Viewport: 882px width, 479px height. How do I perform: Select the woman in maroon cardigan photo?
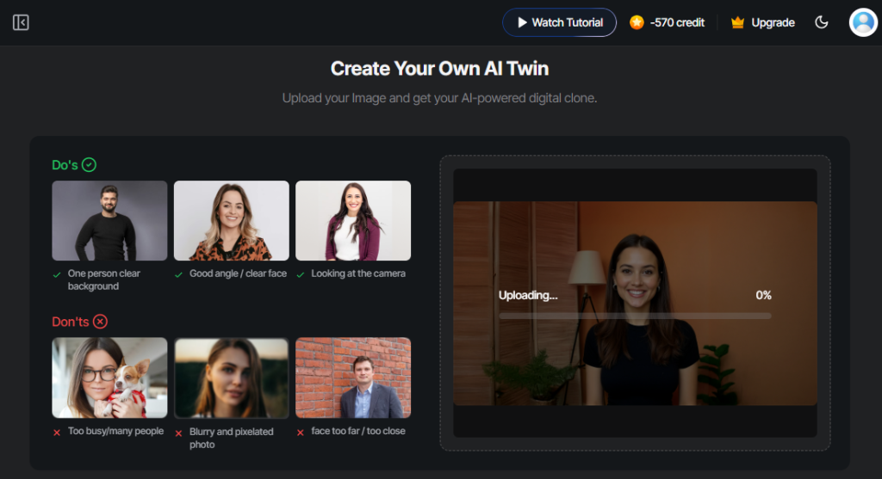coord(353,220)
